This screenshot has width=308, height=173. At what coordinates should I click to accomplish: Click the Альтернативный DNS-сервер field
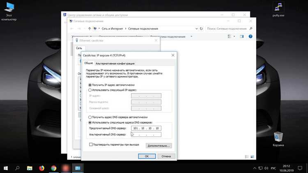[x=146, y=134]
